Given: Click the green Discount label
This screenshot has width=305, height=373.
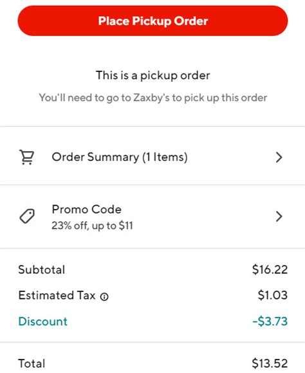Looking at the screenshot, I should [x=43, y=322].
